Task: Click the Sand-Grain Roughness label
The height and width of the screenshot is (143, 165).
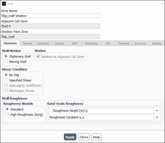Action: [x=65, y=103]
